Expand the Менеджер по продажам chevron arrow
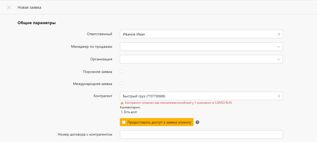317x142 pixels. click(x=278, y=47)
